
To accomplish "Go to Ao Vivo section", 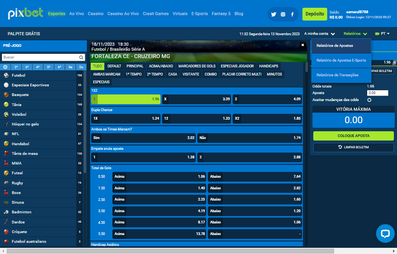I will coord(76,14).
